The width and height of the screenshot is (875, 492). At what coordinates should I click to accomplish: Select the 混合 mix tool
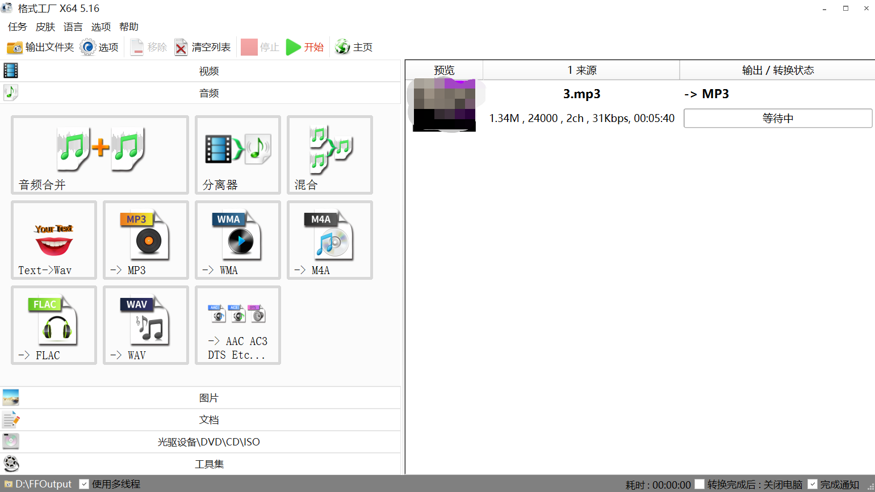click(330, 155)
